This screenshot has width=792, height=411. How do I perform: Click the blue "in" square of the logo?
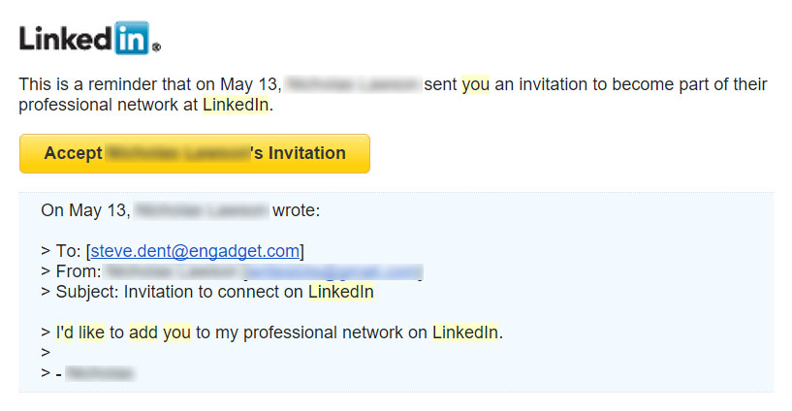coord(132,39)
